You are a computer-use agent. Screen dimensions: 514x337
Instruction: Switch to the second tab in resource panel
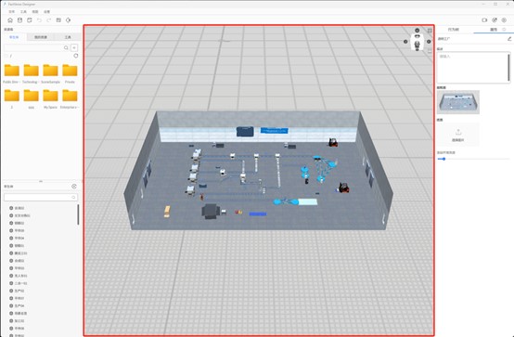pos(41,37)
